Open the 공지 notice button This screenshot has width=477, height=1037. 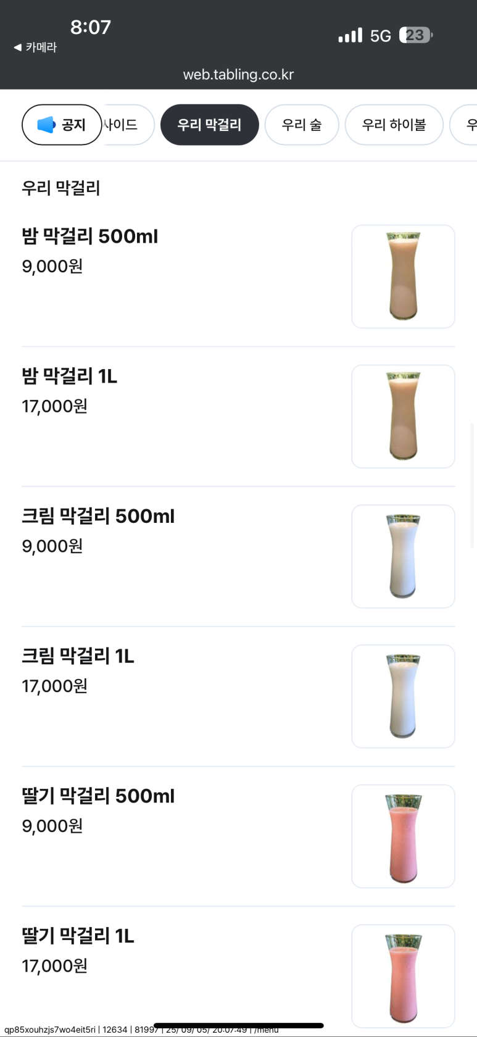point(62,125)
